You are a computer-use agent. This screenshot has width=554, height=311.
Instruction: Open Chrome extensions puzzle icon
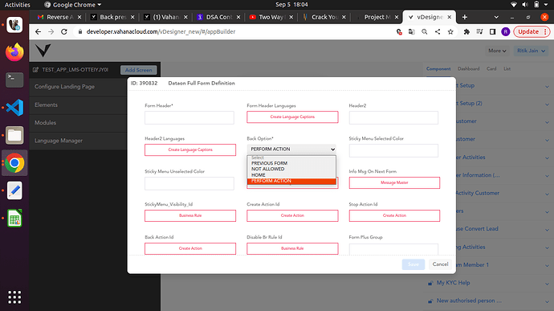tap(466, 32)
